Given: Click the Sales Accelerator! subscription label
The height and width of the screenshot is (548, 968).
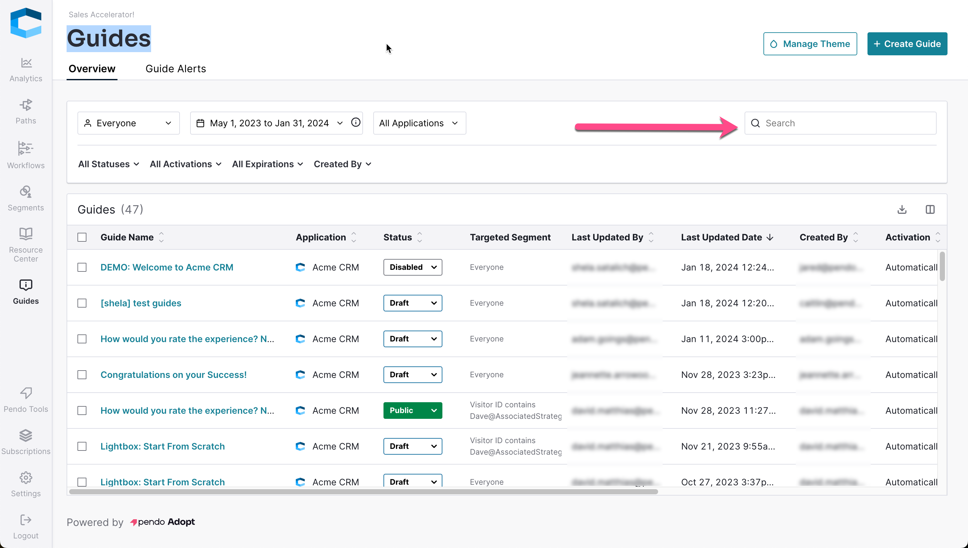Looking at the screenshot, I should click(101, 15).
